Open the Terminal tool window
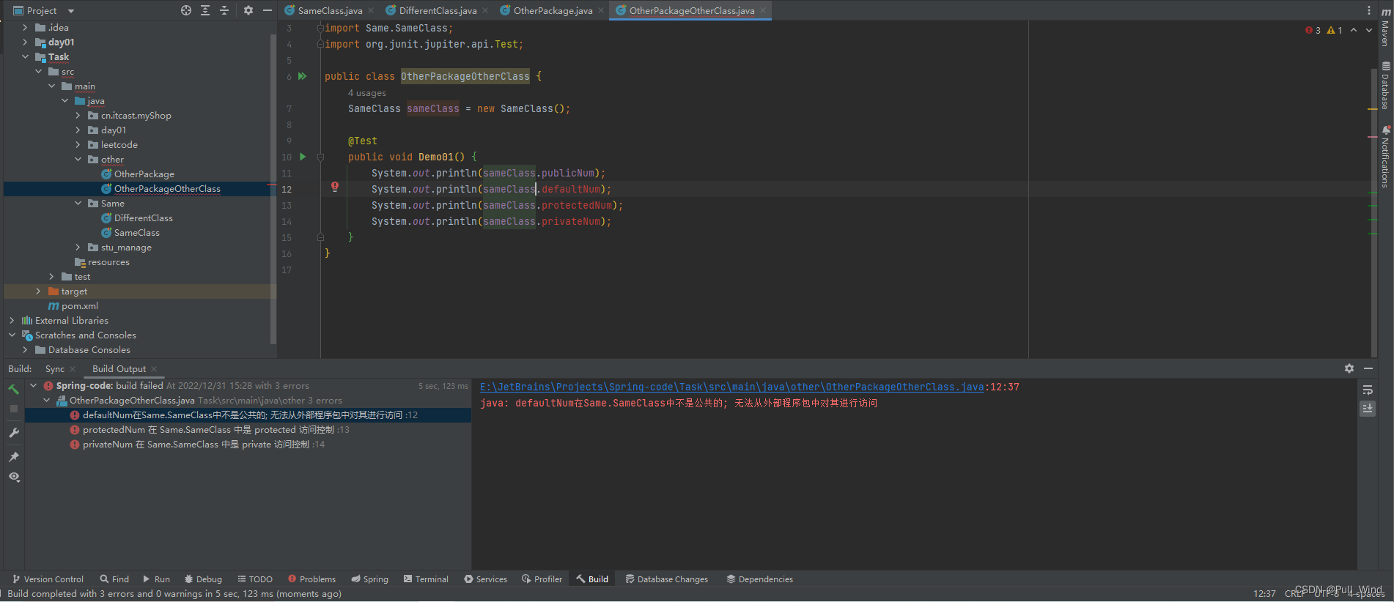 [426, 579]
